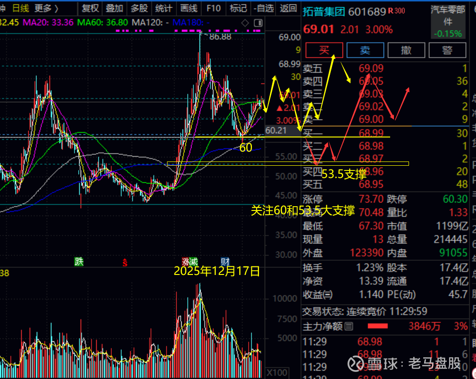Click the 买一 price 68.99

tap(371, 133)
